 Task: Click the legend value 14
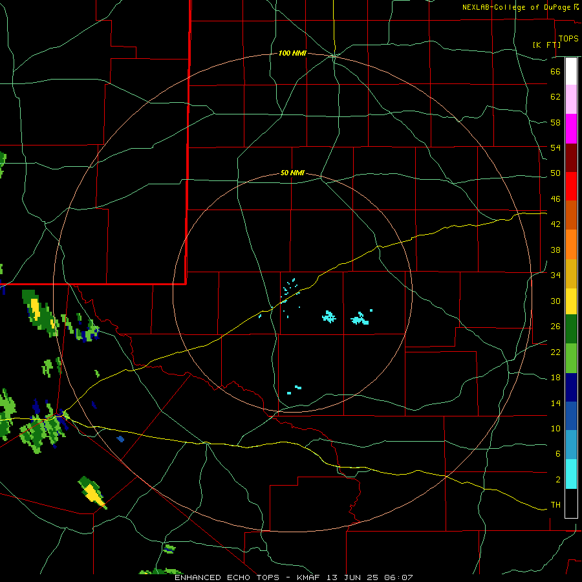click(x=555, y=403)
